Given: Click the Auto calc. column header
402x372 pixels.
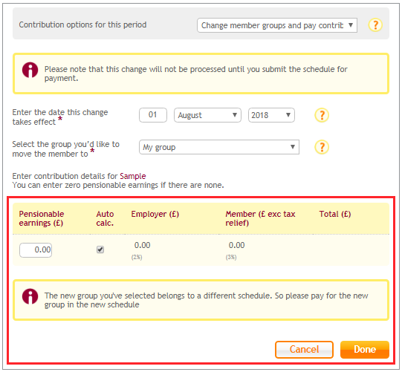Looking at the screenshot, I should pos(105,218).
